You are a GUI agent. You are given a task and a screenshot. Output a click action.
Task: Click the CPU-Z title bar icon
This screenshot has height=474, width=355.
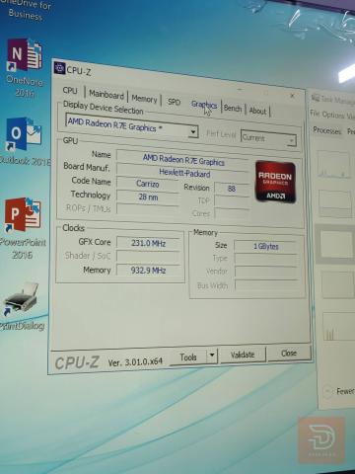(59, 68)
